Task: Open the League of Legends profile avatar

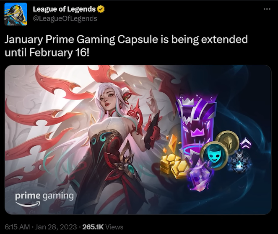Action: pyautogui.click(x=16, y=14)
